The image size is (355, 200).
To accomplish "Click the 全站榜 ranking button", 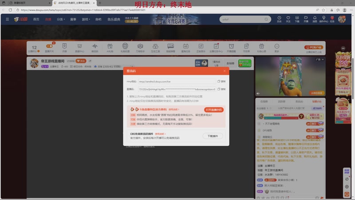I will tap(230, 63).
